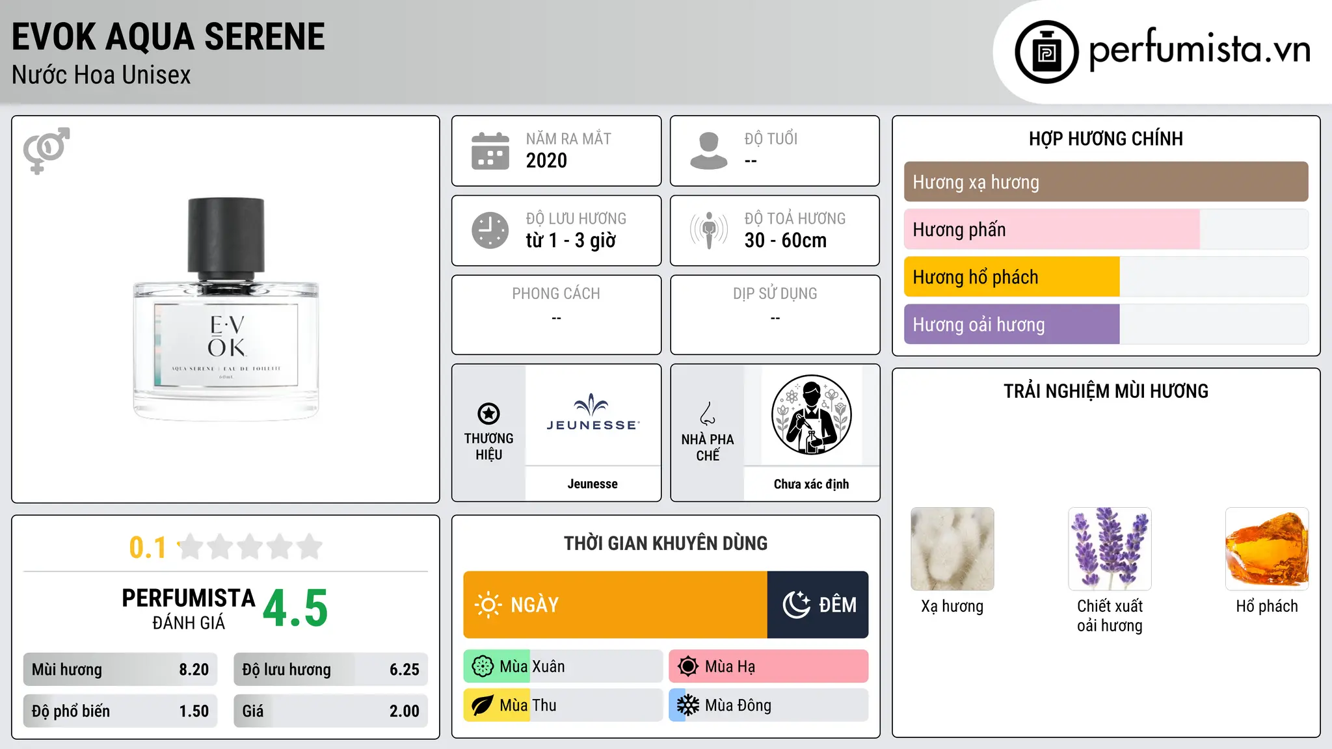Viewport: 1332px width, 749px height.
Task: Click the pink Hương phấn accord bar
Action: click(1052, 230)
